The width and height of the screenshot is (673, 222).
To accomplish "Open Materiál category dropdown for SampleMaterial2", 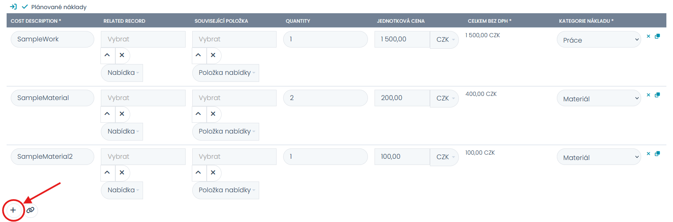I will point(598,157).
